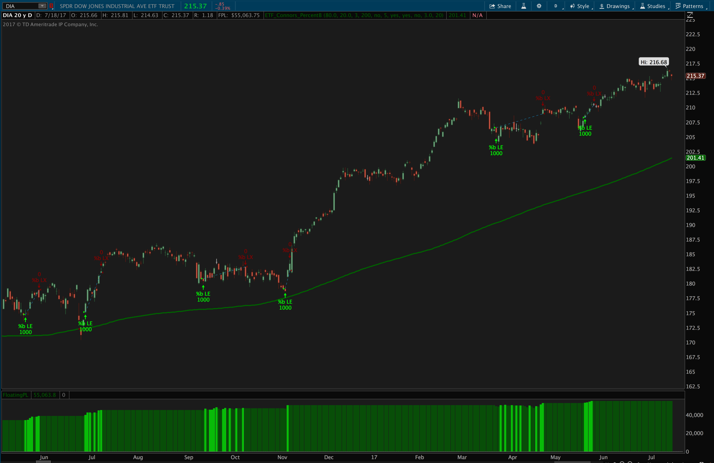The height and width of the screenshot is (463, 714).
Task: Click the FloatingPL study label
Action: [15, 395]
